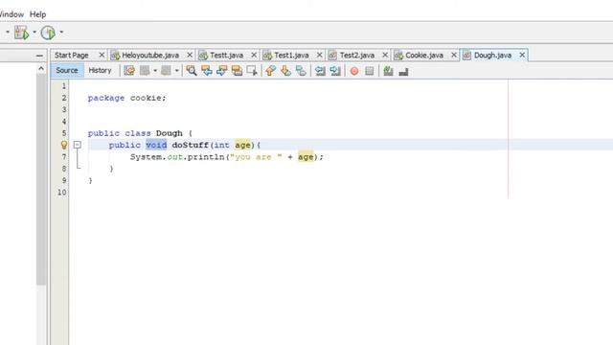Click the Back navigation icon in editor toolbar
This screenshot has width=613, height=345.
click(x=145, y=71)
